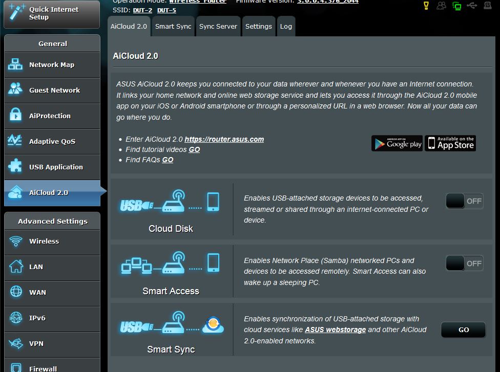Viewport: 500px width, 372px height.
Task: Open the Settings tab
Action: pos(259,27)
